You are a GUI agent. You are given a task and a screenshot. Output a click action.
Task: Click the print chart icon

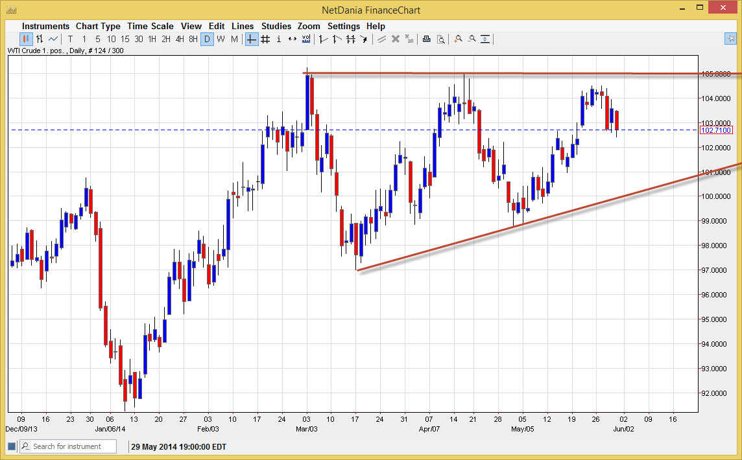point(426,39)
